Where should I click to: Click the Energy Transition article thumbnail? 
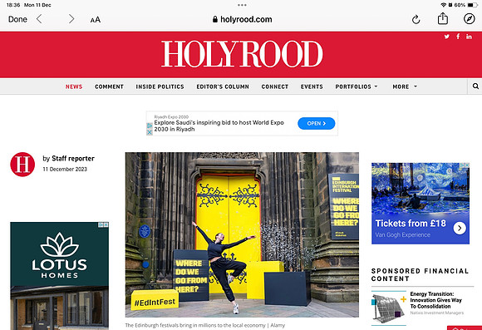coord(389,308)
